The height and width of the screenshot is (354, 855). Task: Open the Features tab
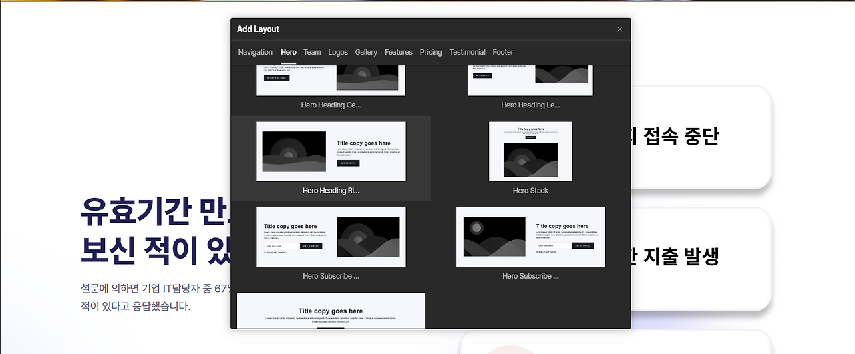point(399,52)
